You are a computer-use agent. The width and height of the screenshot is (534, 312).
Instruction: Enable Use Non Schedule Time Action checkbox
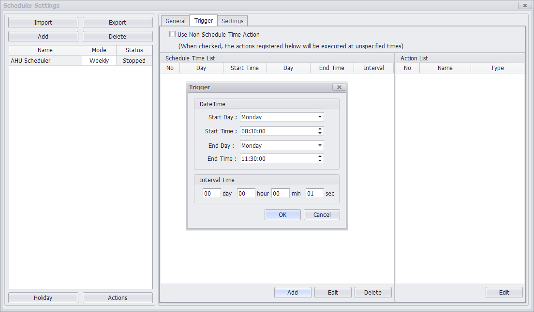(x=172, y=35)
